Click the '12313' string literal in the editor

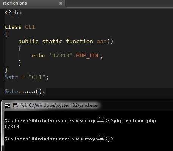coord(61,55)
